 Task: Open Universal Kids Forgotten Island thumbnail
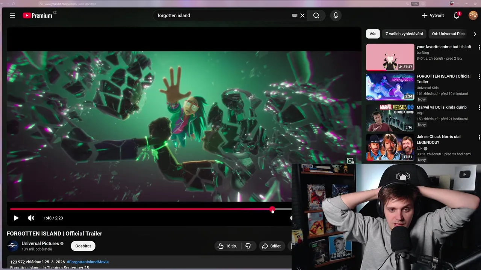pos(390,87)
